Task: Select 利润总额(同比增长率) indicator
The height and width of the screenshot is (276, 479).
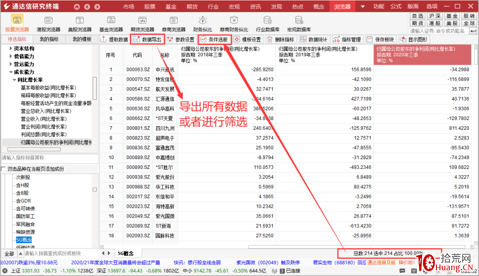Action: pos(43,135)
